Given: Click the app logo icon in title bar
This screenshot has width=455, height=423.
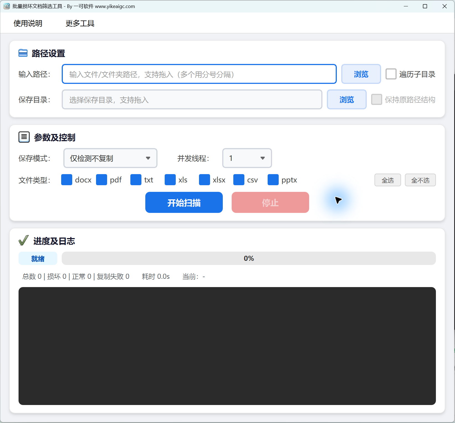Looking at the screenshot, I should coord(7,6).
